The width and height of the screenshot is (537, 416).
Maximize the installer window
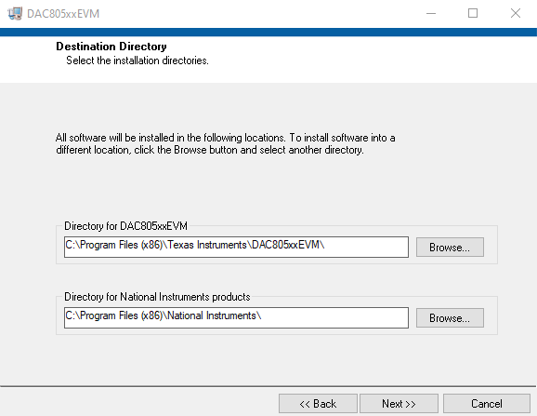(473, 13)
